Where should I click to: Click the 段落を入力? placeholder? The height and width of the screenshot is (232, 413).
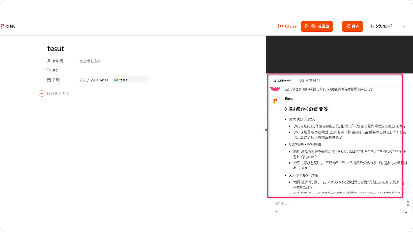(x=58, y=93)
